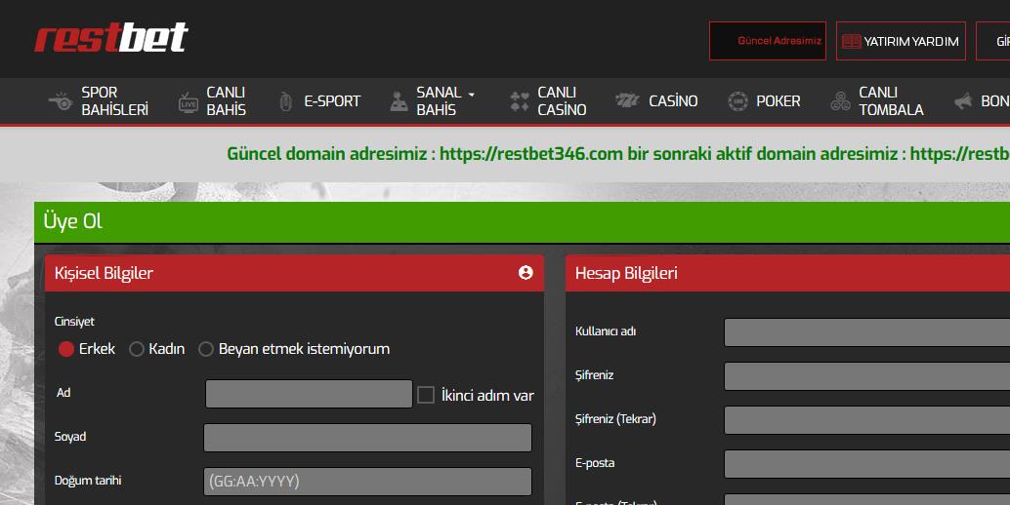The image size is (1010, 505).
Task: Click the book icon in Yatırım Yardım button
Action: pos(852,41)
